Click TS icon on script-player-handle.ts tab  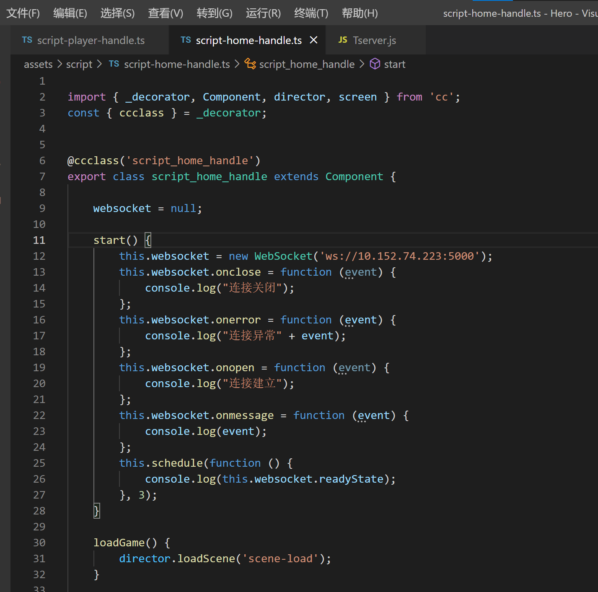(27, 40)
